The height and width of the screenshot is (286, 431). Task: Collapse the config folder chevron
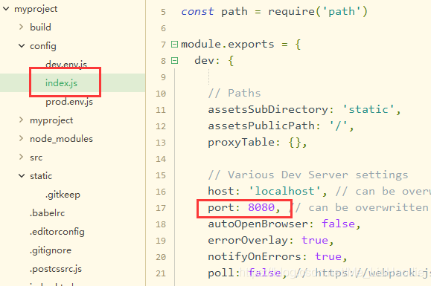click(x=22, y=46)
